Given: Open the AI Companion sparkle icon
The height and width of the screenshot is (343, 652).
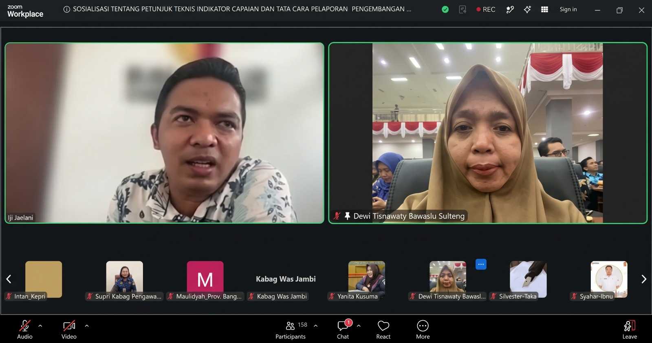Looking at the screenshot, I should click(527, 9).
